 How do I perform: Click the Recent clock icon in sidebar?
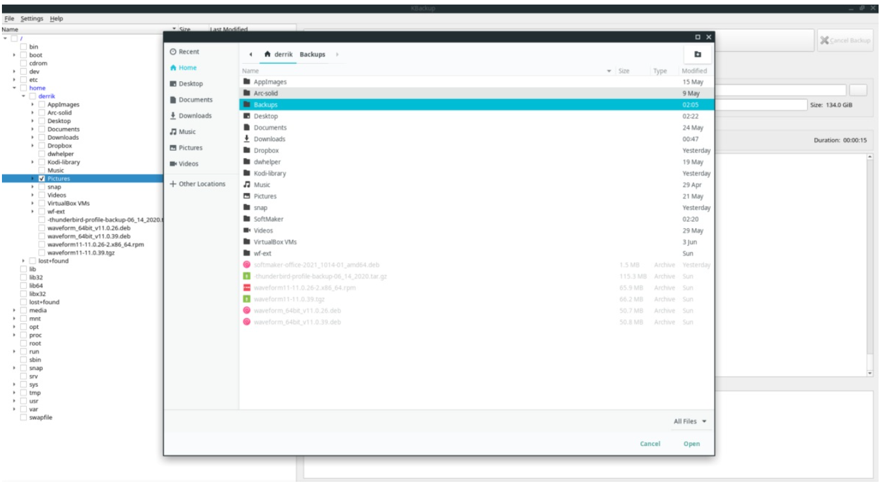(x=172, y=52)
